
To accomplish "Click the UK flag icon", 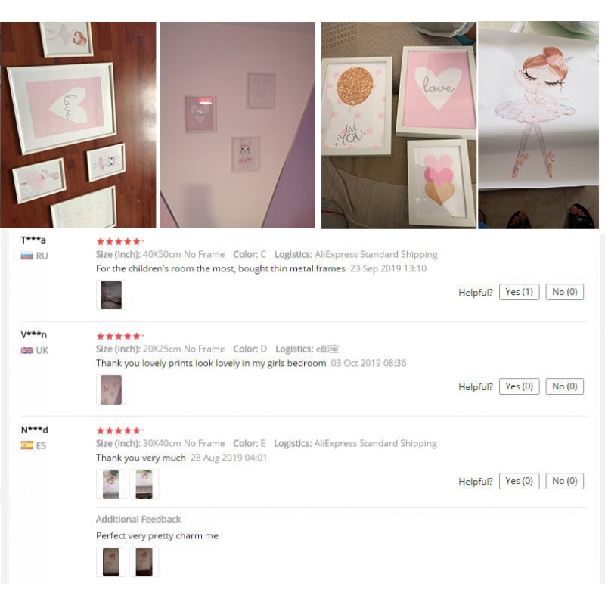I will coord(27,350).
